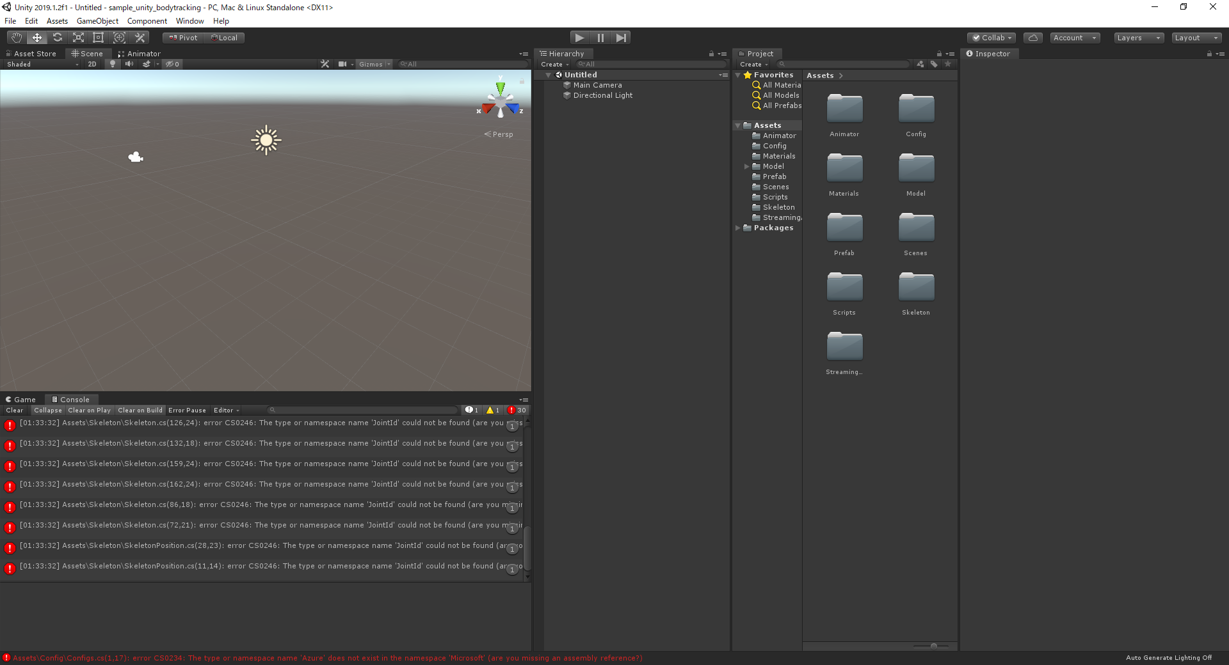
Task: Expand the Model folder in Project tree
Action: click(747, 166)
